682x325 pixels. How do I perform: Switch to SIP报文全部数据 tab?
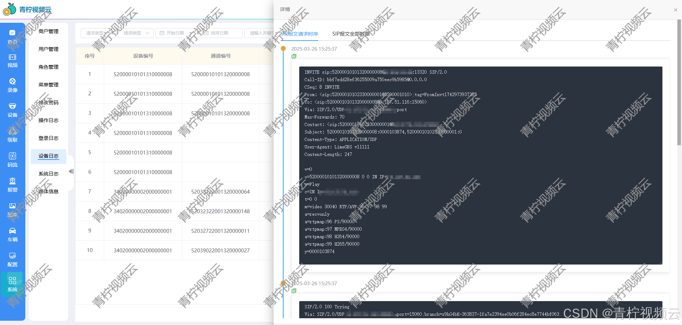(x=351, y=34)
